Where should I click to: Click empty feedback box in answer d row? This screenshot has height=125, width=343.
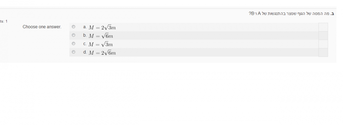pos(323,52)
